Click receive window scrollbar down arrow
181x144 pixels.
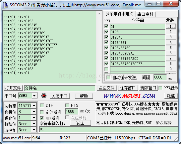pyautogui.click(x=99, y=80)
